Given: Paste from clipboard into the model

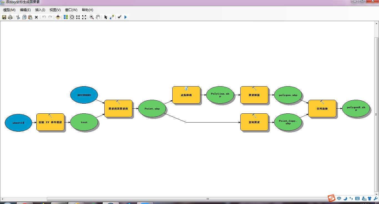Looking at the screenshot, I should (x=30, y=17).
